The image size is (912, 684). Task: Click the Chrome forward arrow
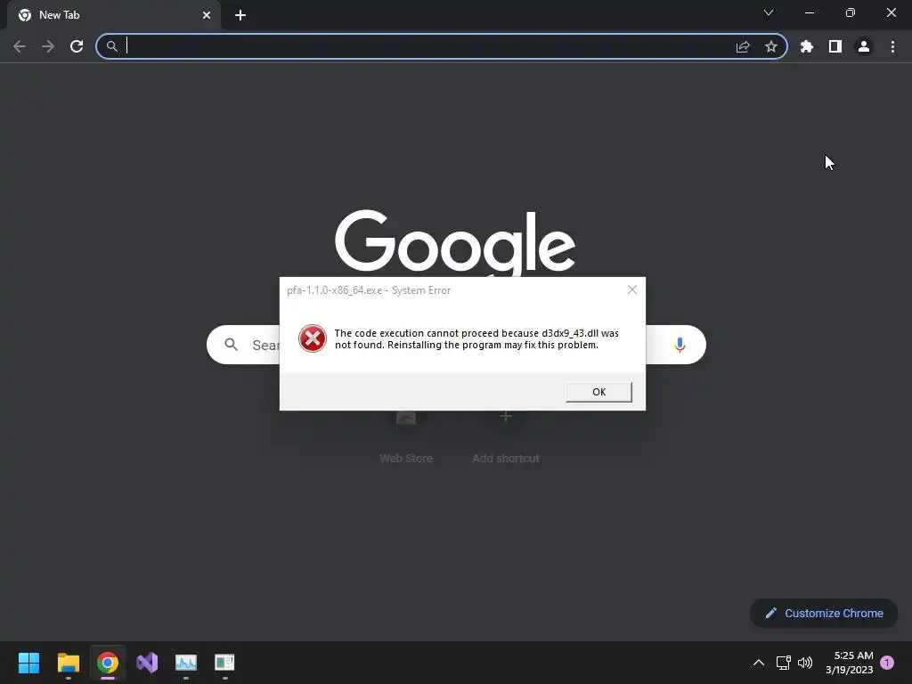point(48,46)
